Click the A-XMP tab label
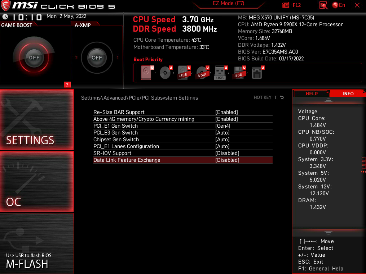Viewport: 366px width, 274px height. 83,25
